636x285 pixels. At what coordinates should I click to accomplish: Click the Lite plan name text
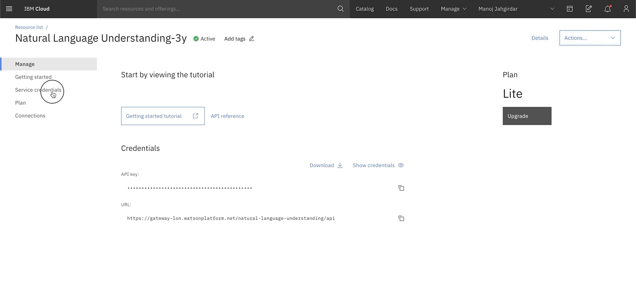[x=513, y=94]
